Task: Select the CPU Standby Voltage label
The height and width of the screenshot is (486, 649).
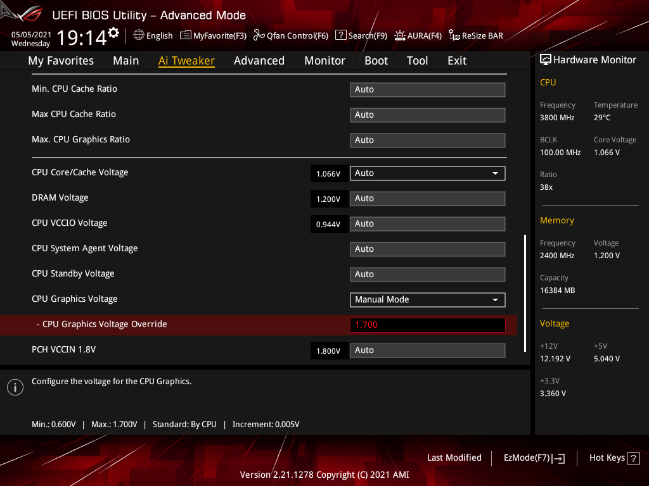Action: [73, 273]
